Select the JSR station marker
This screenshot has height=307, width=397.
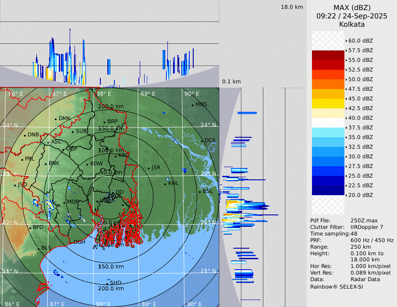pyautogui.click(x=149, y=168)
